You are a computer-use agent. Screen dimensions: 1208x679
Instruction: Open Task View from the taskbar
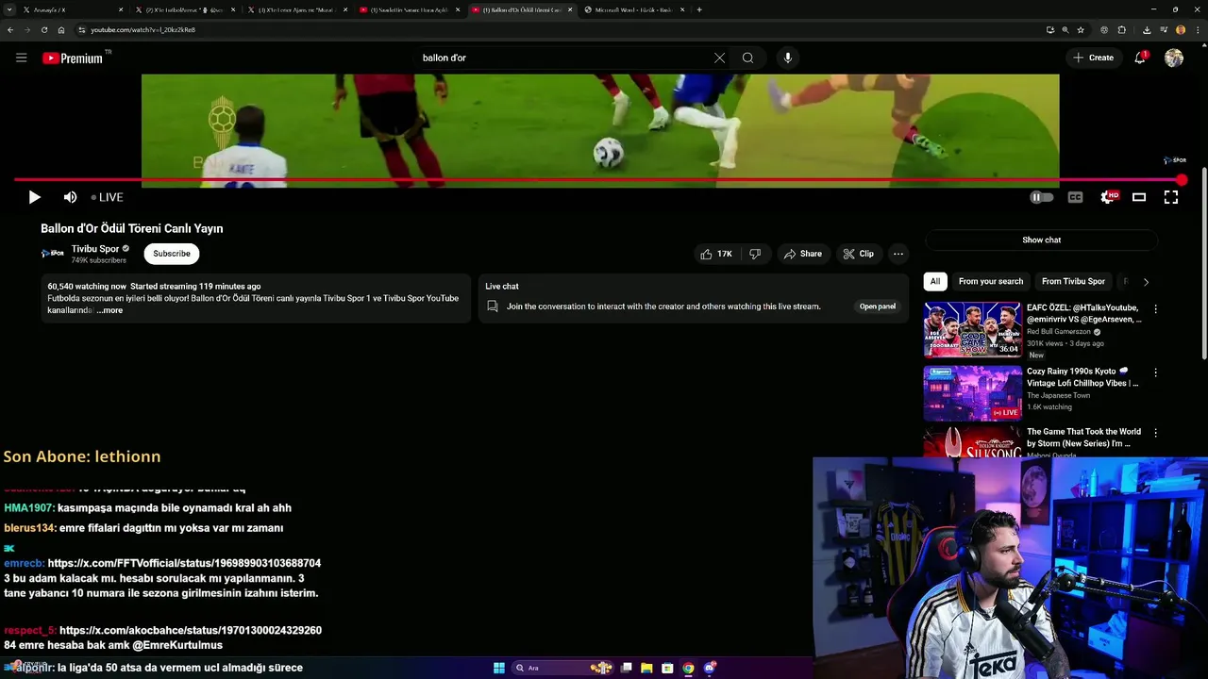(x=626, y=668)
